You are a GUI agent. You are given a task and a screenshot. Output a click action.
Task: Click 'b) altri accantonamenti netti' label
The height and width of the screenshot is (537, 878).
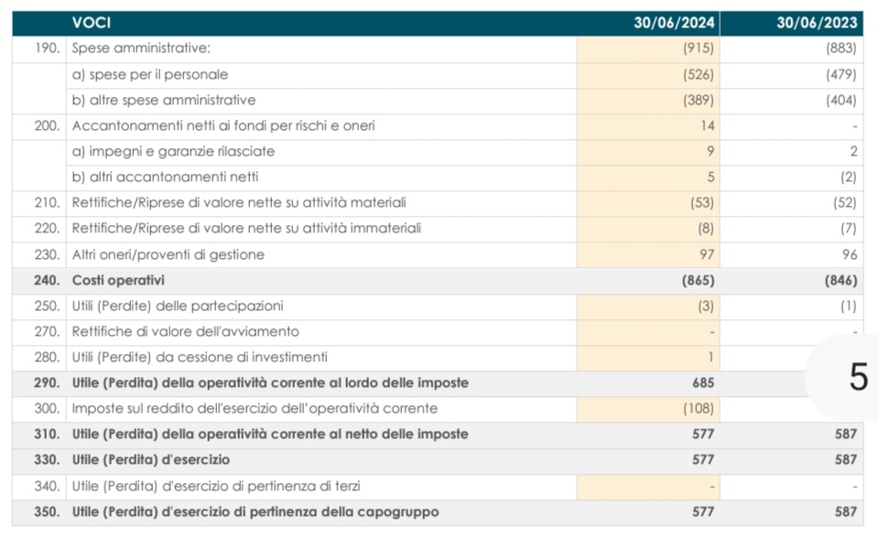tap(165, 177)
